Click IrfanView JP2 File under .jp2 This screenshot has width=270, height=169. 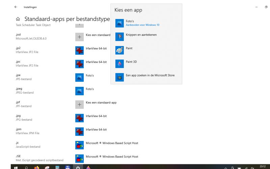click(27, 52)
